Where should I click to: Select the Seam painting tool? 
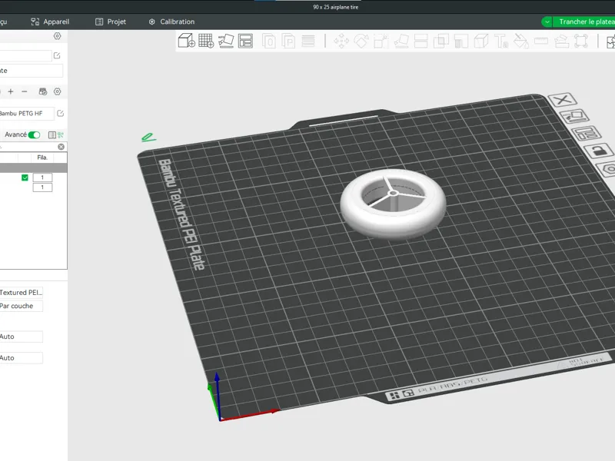481,41
